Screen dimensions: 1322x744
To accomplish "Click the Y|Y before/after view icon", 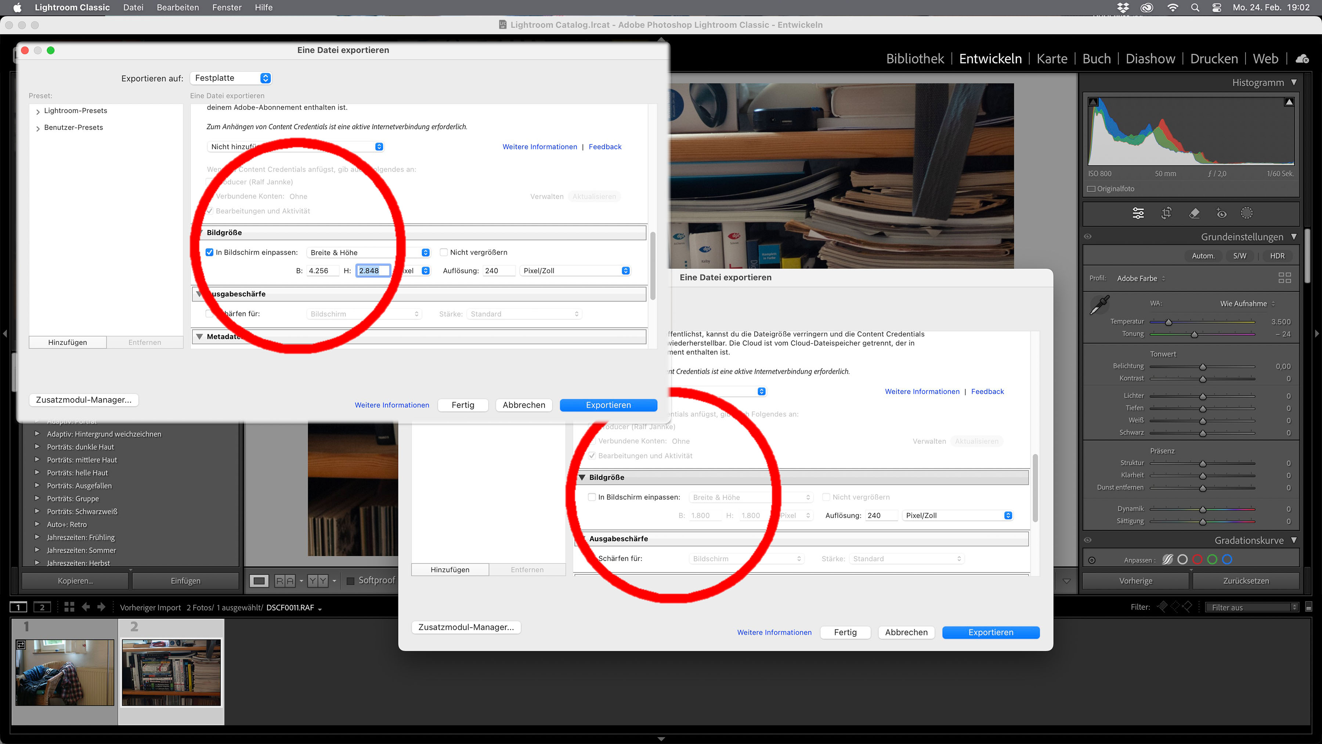I will [318, 581].
